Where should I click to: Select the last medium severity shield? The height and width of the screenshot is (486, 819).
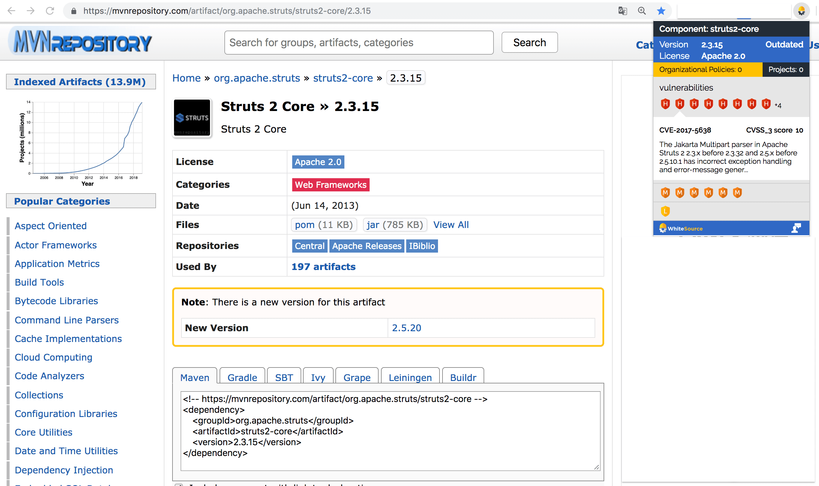tap(737, 193)
